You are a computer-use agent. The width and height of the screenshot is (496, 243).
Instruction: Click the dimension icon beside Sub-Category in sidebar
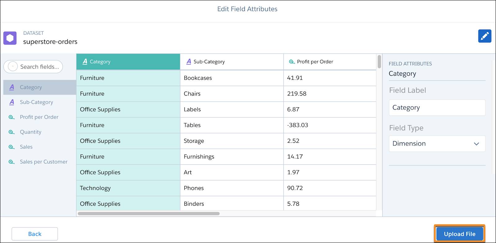tap(12, 102)
